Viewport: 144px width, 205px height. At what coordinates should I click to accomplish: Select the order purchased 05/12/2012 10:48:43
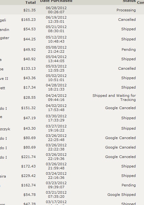[72, 39]
